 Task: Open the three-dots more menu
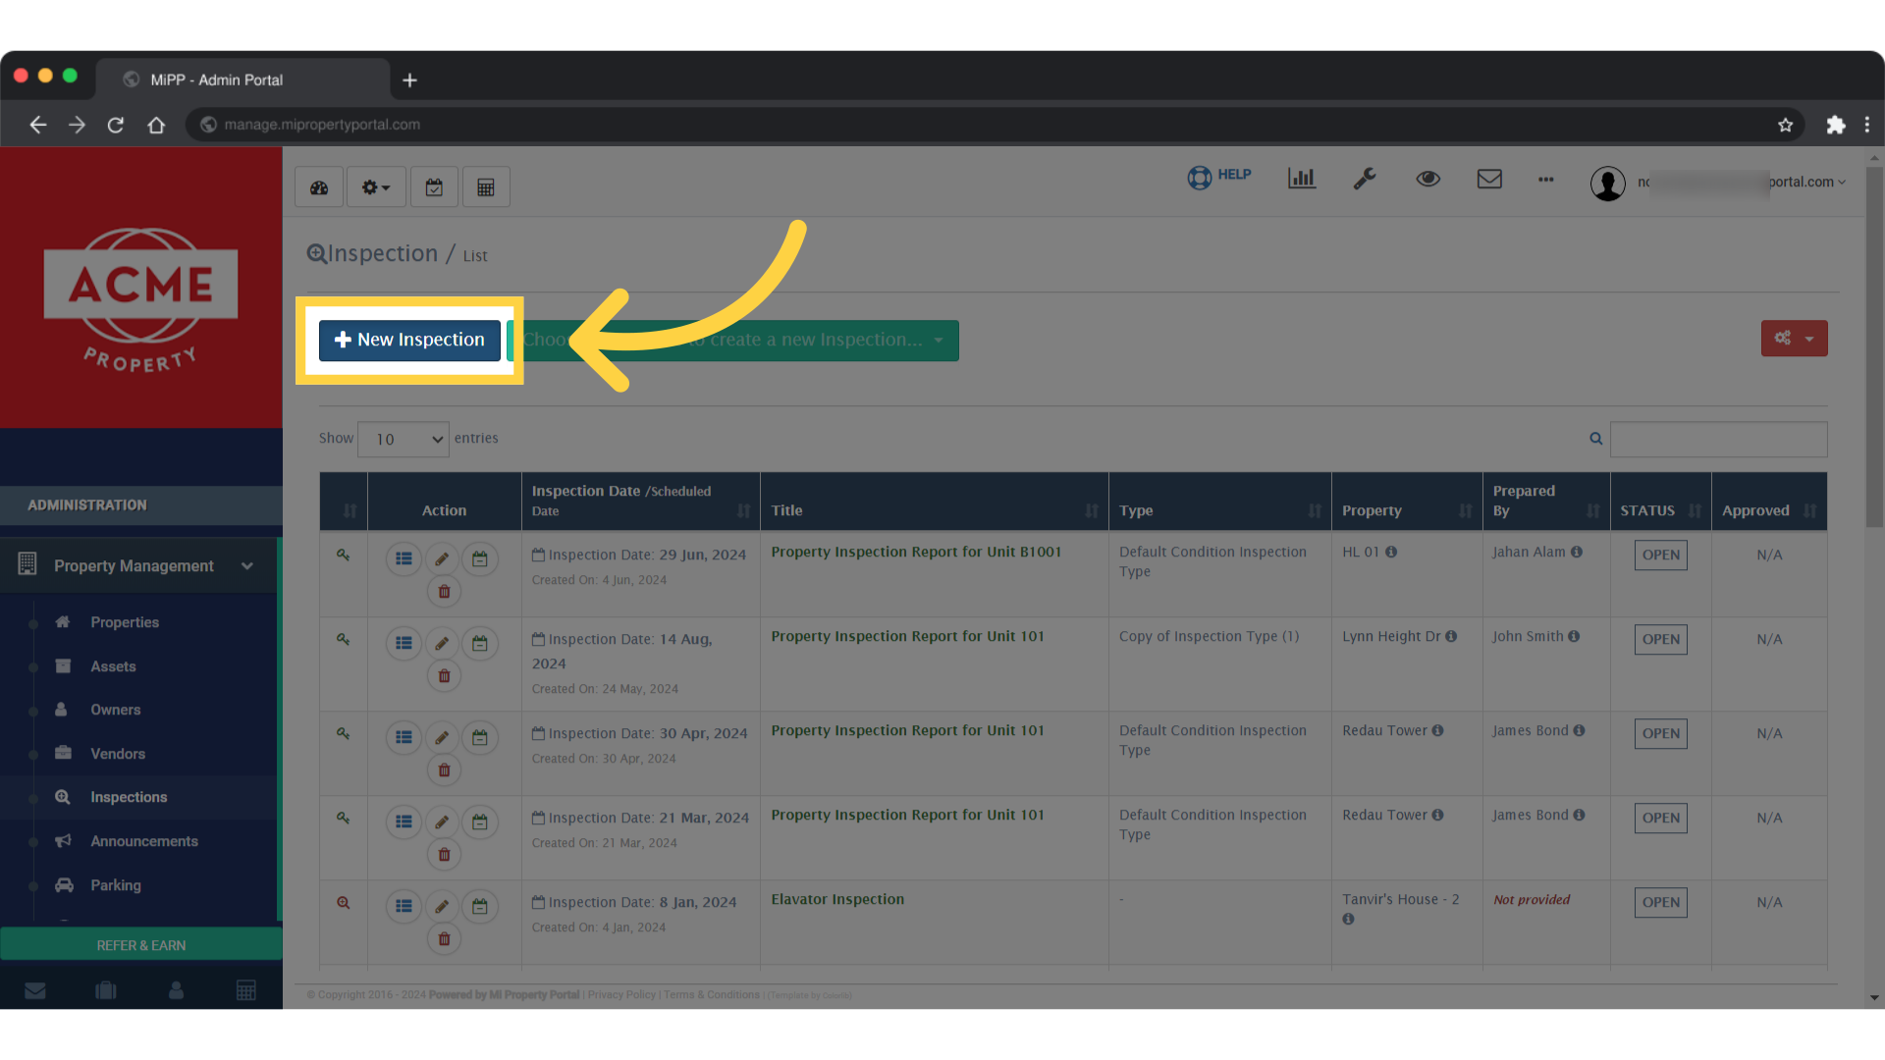pos(1546,180)
